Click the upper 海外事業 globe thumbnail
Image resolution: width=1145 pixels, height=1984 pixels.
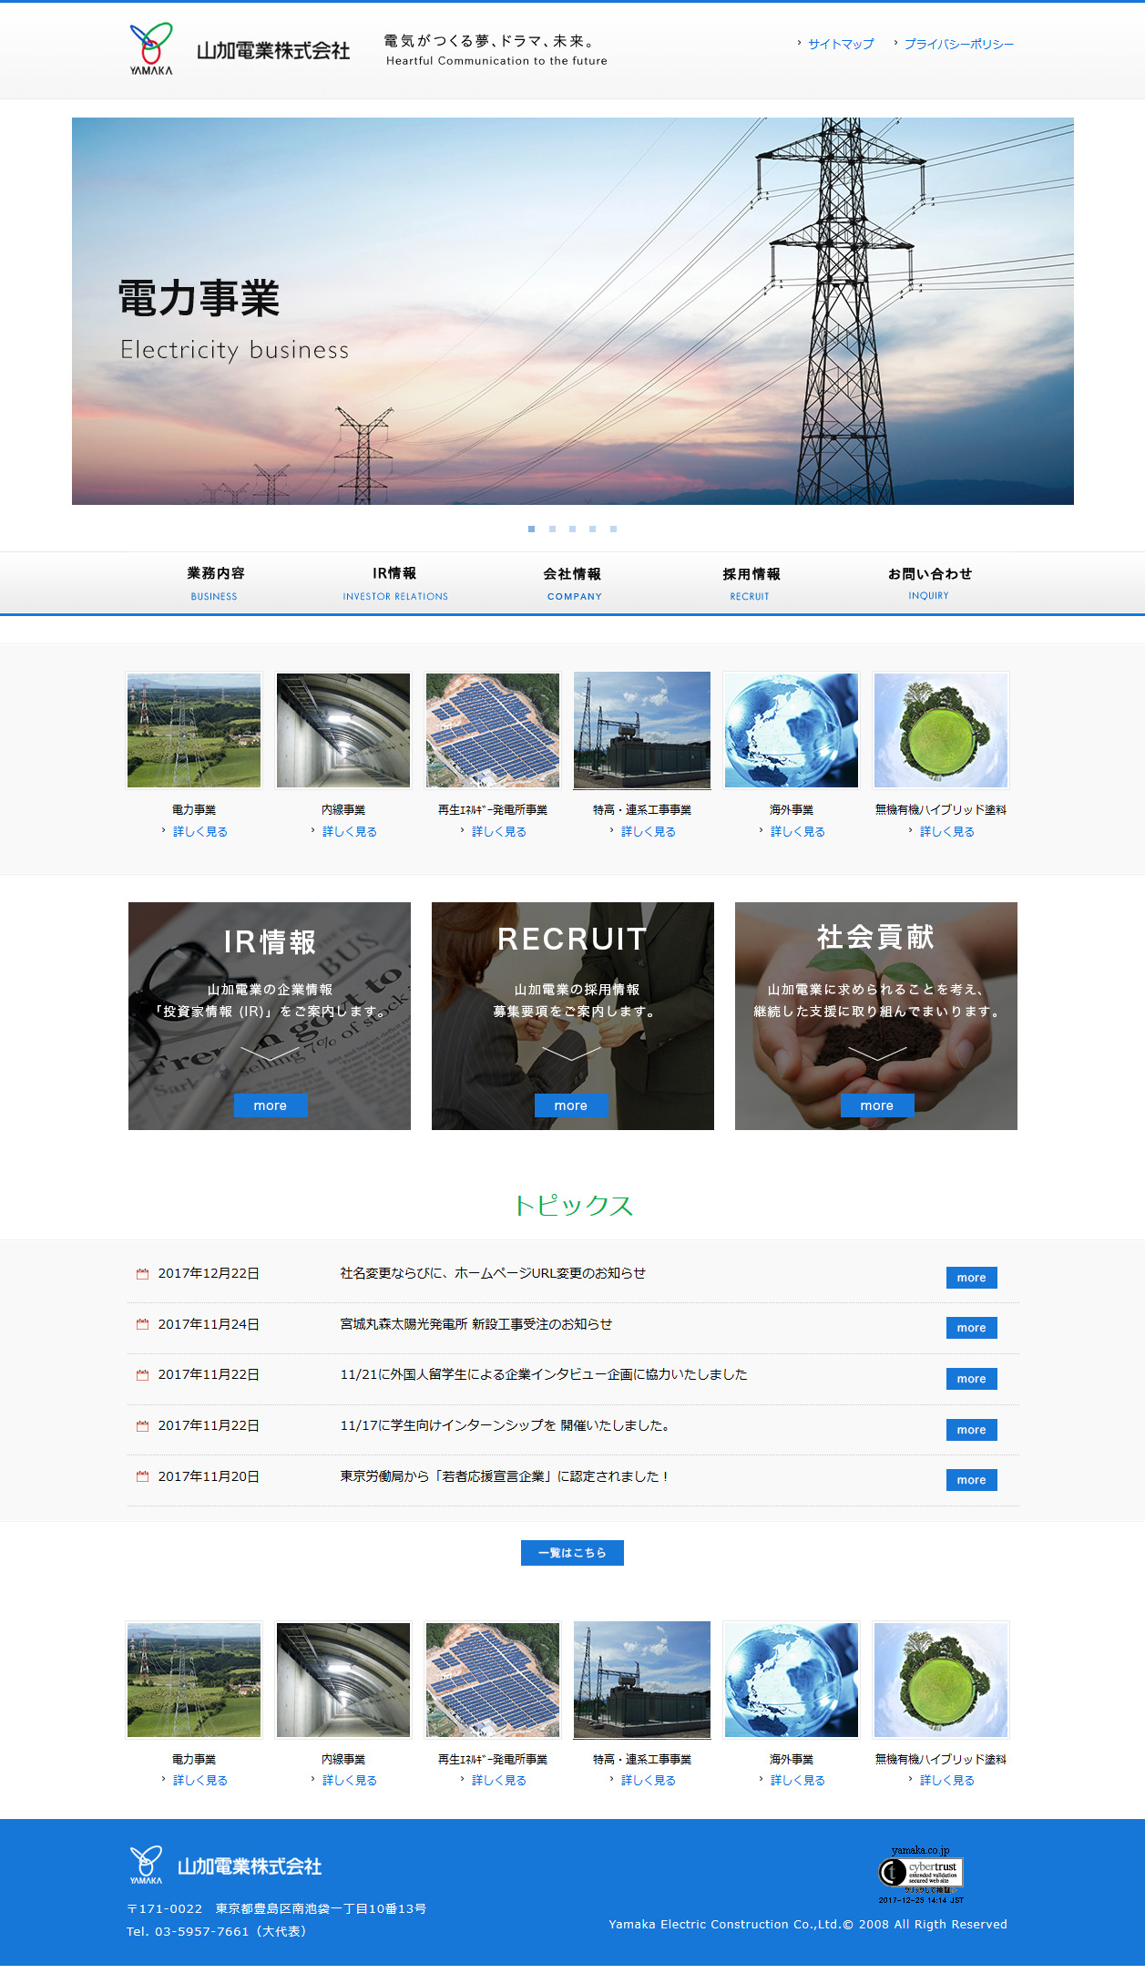[792, 730]
